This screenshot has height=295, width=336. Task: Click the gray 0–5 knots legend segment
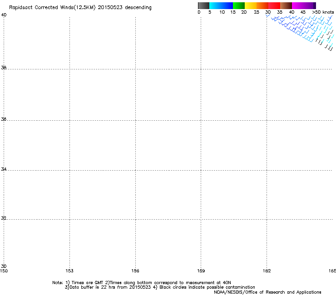[x=203, y=5]
